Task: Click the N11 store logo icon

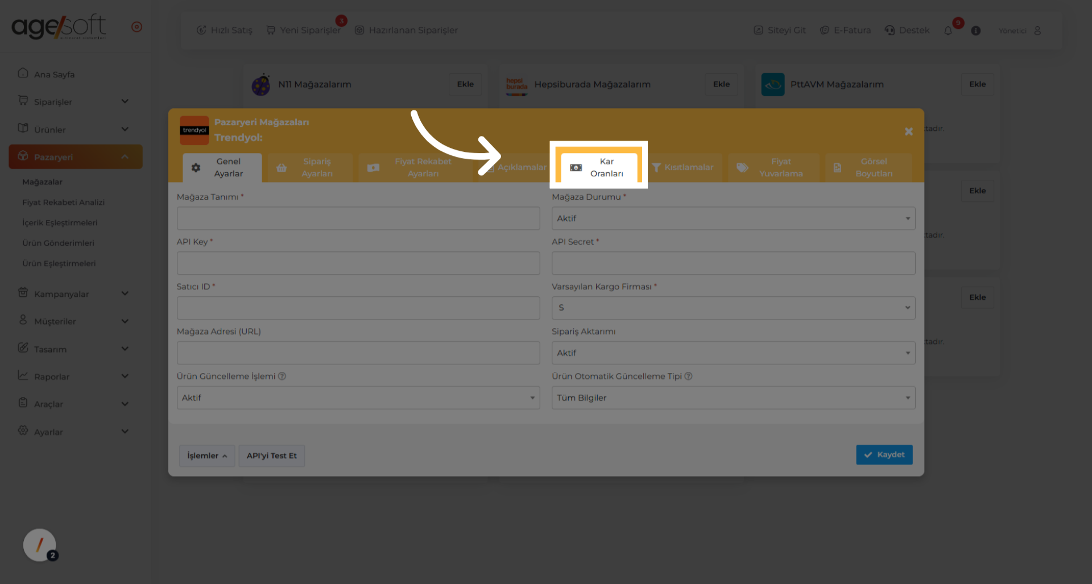Action: tap(261, 85)
